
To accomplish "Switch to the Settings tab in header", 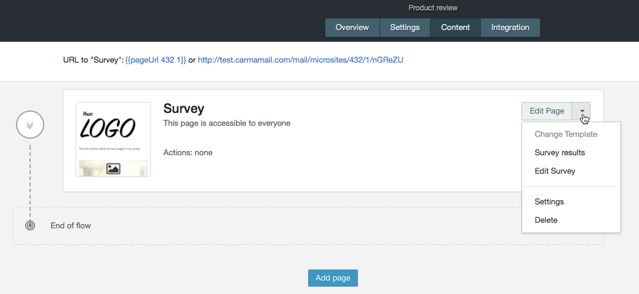I will 405,28.
